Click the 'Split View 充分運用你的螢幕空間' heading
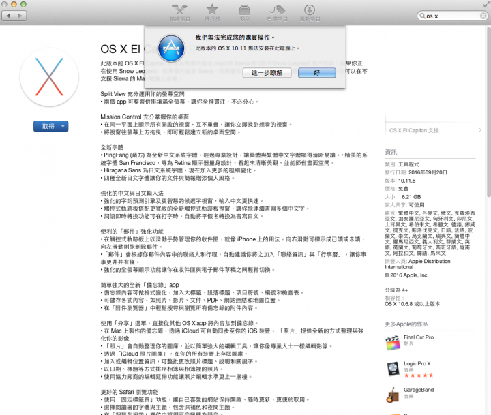The width and height of the screenshot is (491, 415). pos(143,94)
